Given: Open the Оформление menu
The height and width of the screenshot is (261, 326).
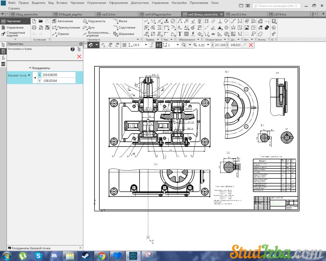Looking at the screenshot, I should click(x=118, y=3).
